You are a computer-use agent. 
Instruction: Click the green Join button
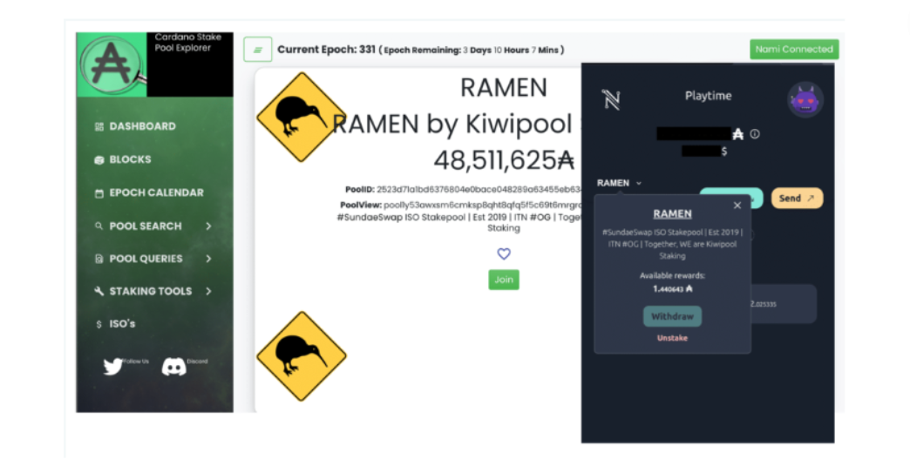pyautogui.click(x=504, y=280)
